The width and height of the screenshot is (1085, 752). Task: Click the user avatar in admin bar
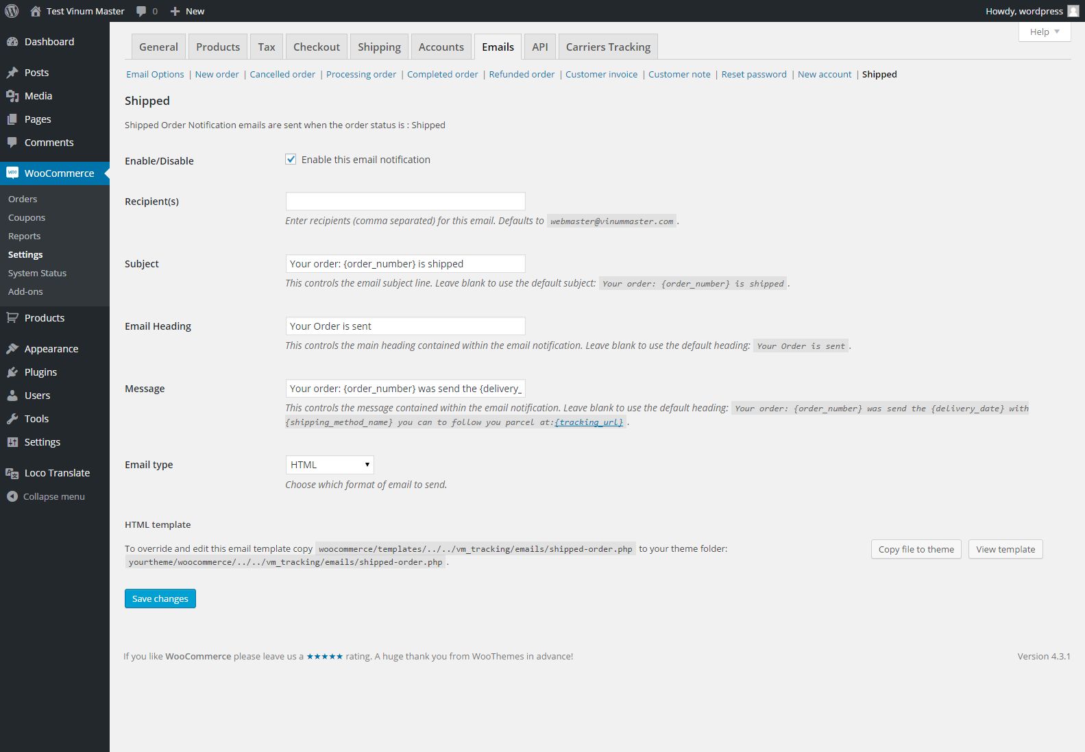click(1073, 11)
